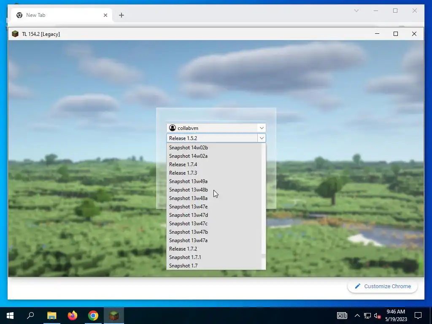
Task: Open File Explorer from the taskbar
Action: point(51,316)
